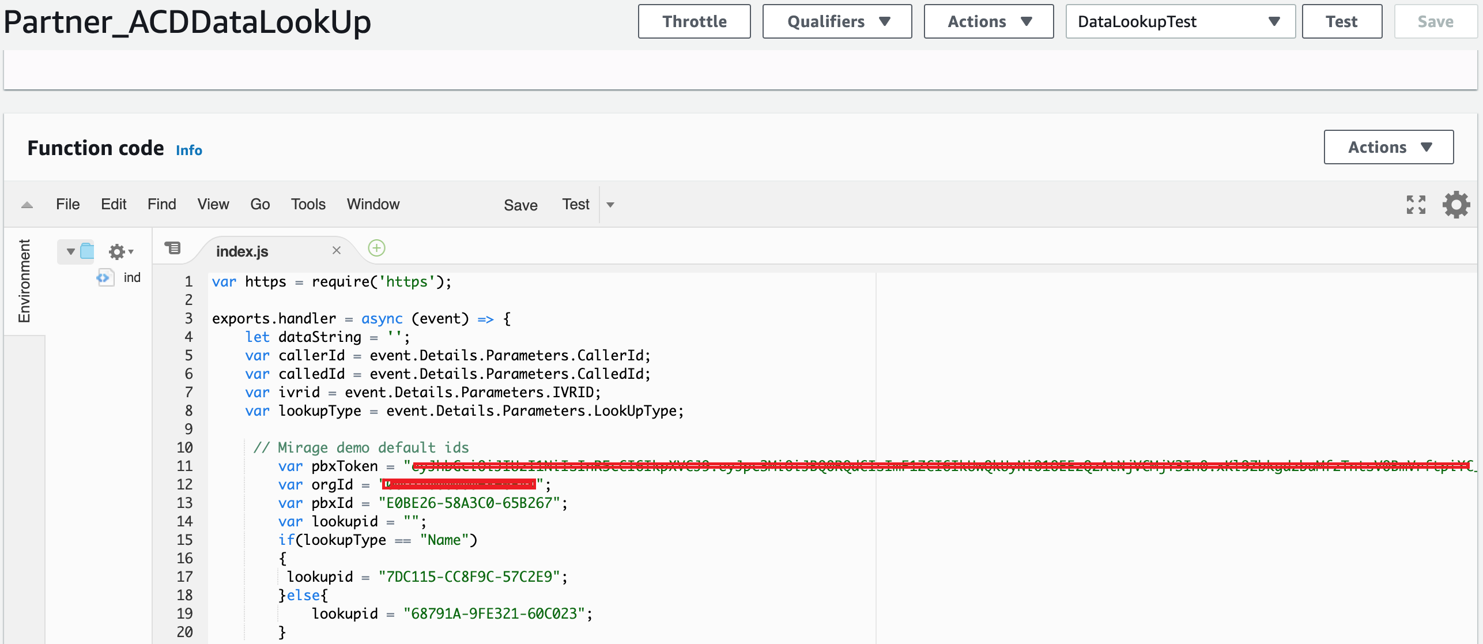Click the tab list icon
The width and height of the screenshot is (1483, 644).
(x=172, y=248)
